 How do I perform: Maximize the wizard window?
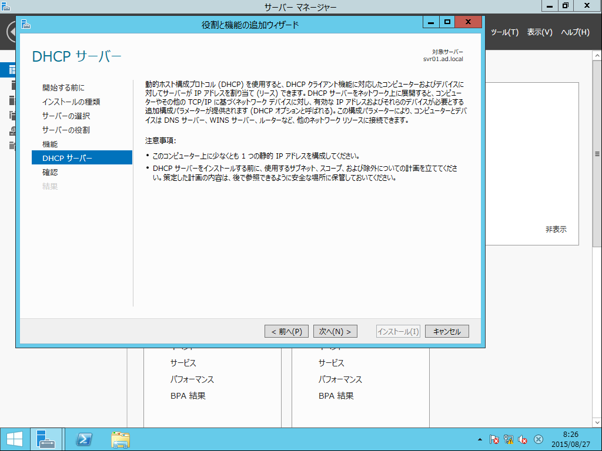tap(447, 22)
